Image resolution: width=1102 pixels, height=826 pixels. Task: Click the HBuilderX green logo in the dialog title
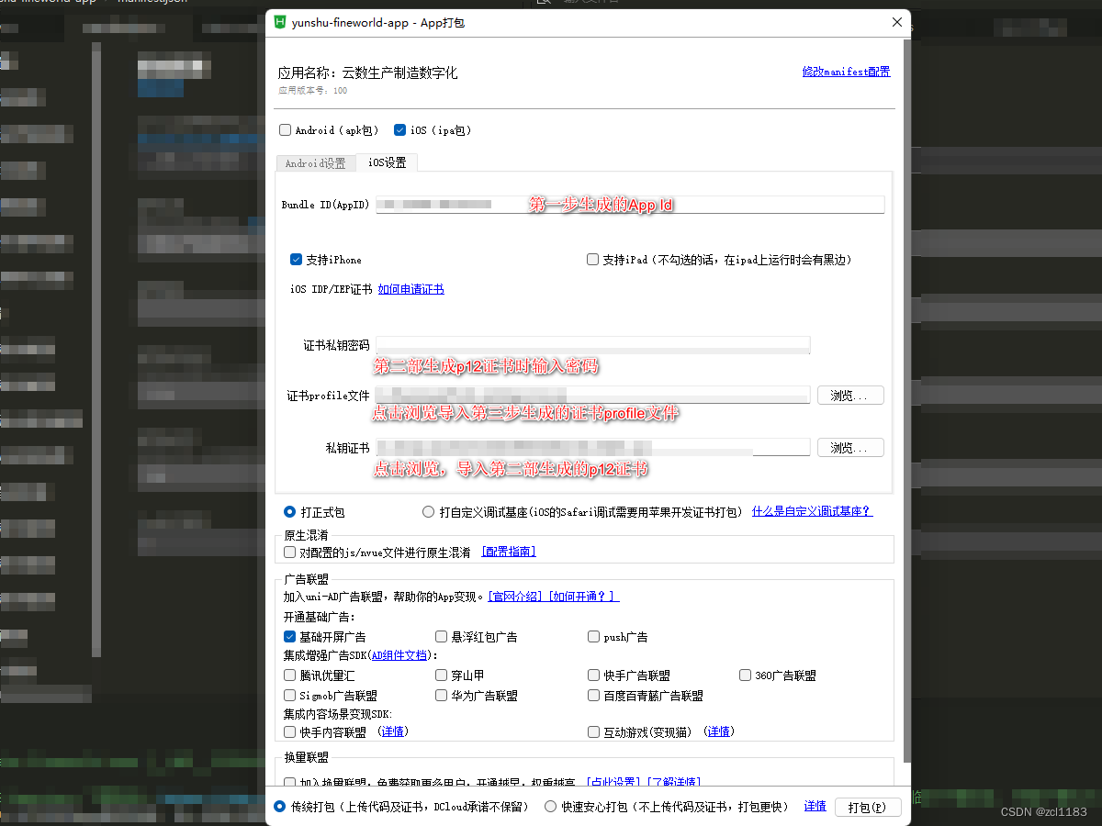[x=280, y=22]
